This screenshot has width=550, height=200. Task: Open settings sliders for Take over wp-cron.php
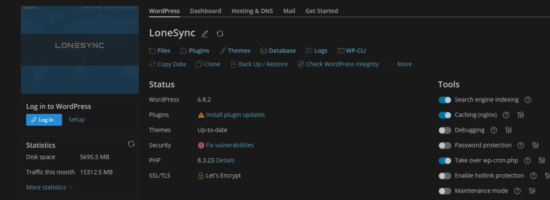[542, 161]
